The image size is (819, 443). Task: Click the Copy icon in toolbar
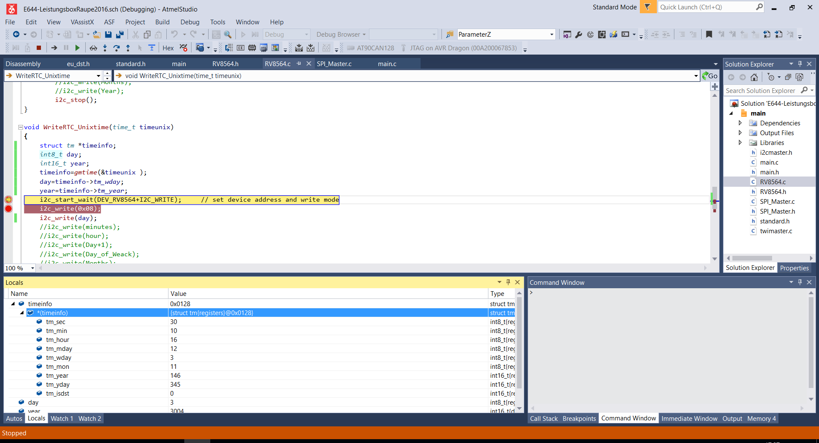pos(147,35)
